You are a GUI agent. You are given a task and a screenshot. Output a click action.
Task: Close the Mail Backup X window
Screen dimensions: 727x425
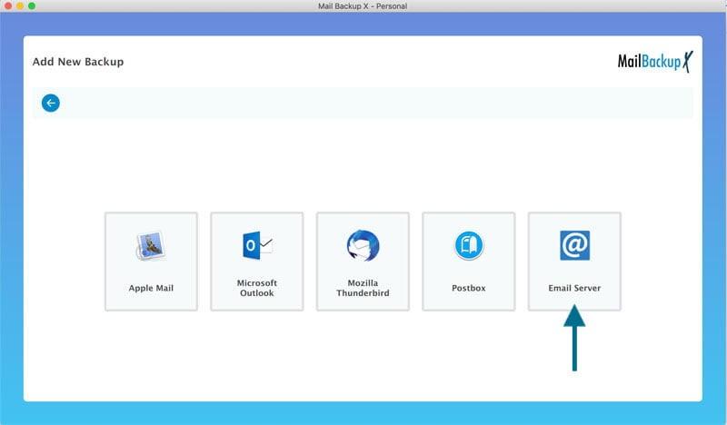[8, 6]
